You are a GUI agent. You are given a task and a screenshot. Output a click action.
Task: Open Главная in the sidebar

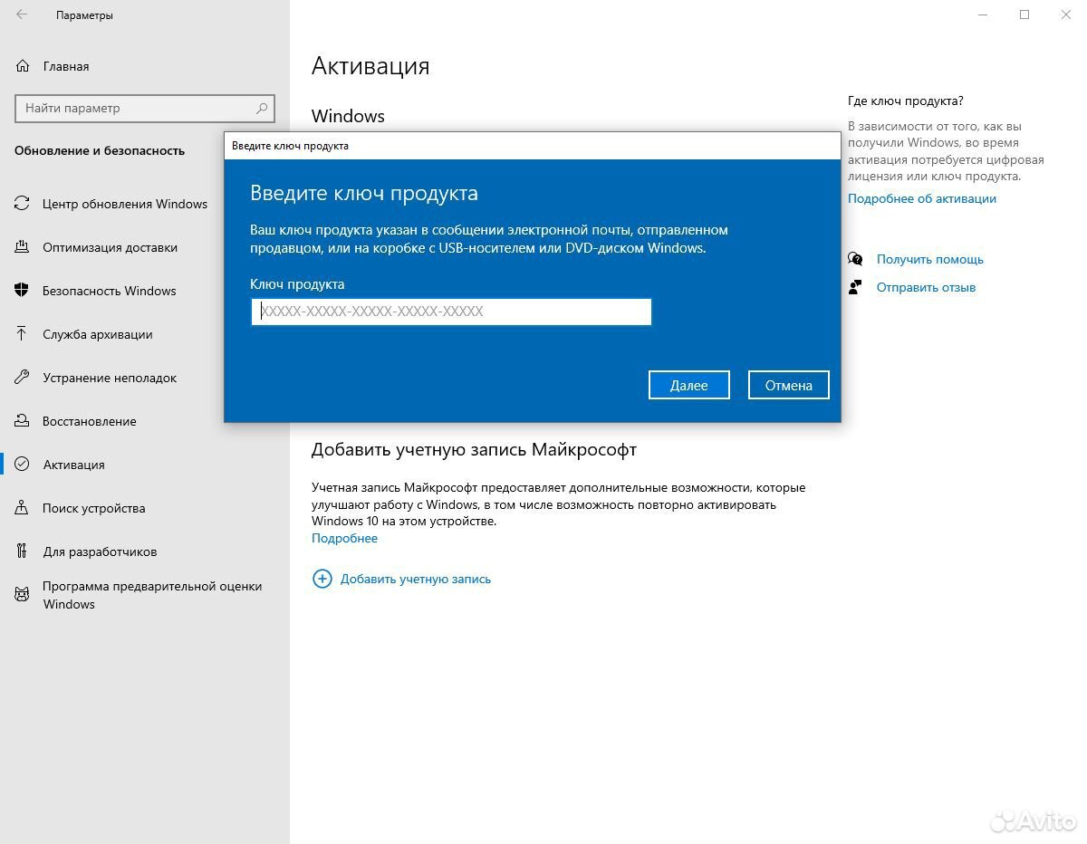point(65,66)
